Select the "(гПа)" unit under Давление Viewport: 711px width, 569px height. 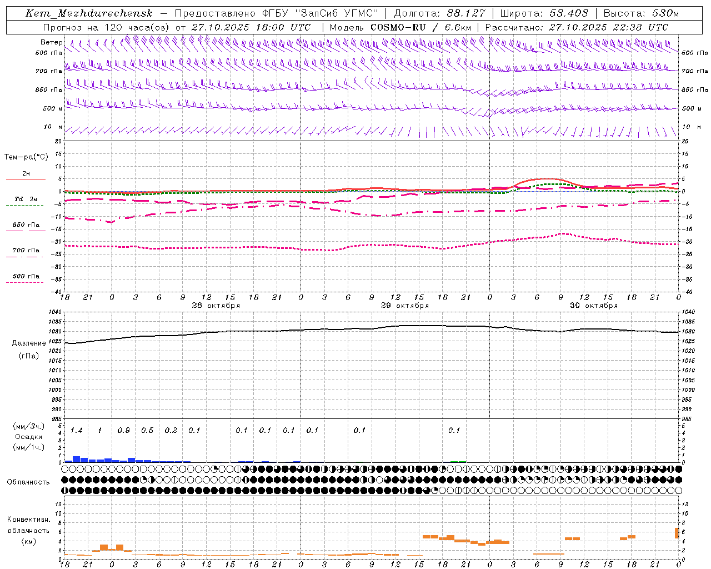point(29,356)
